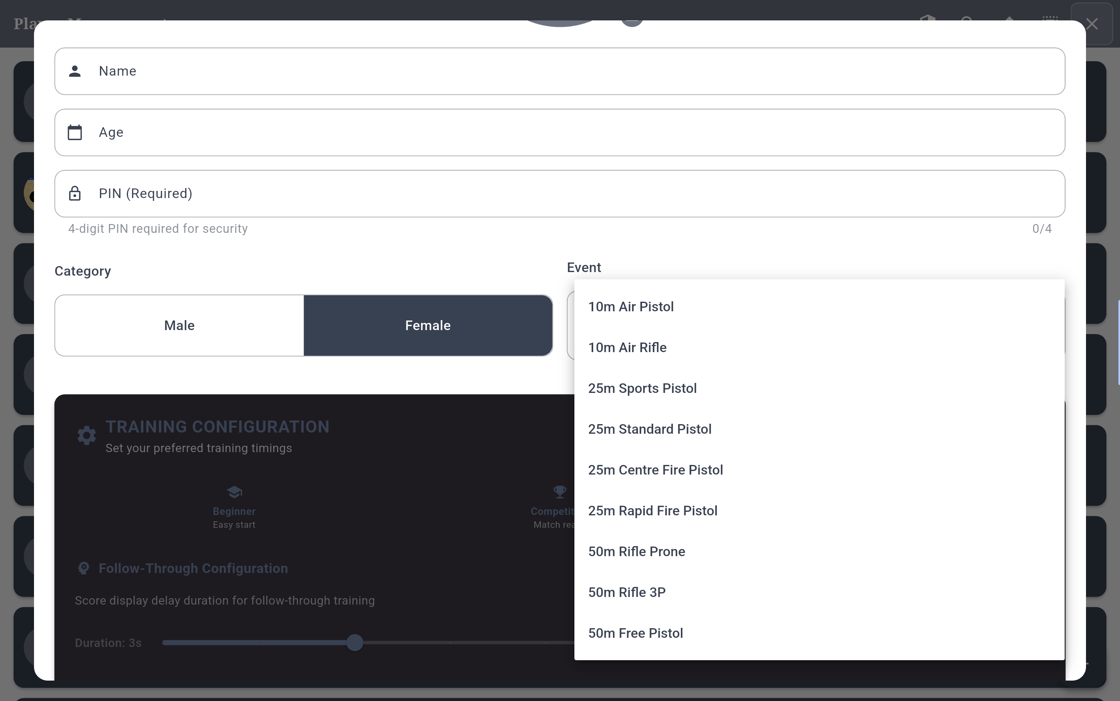Screen dimensions: 1120x701
Task: Choose 10m Air Pistol event
Action: (x=631, y=307)
